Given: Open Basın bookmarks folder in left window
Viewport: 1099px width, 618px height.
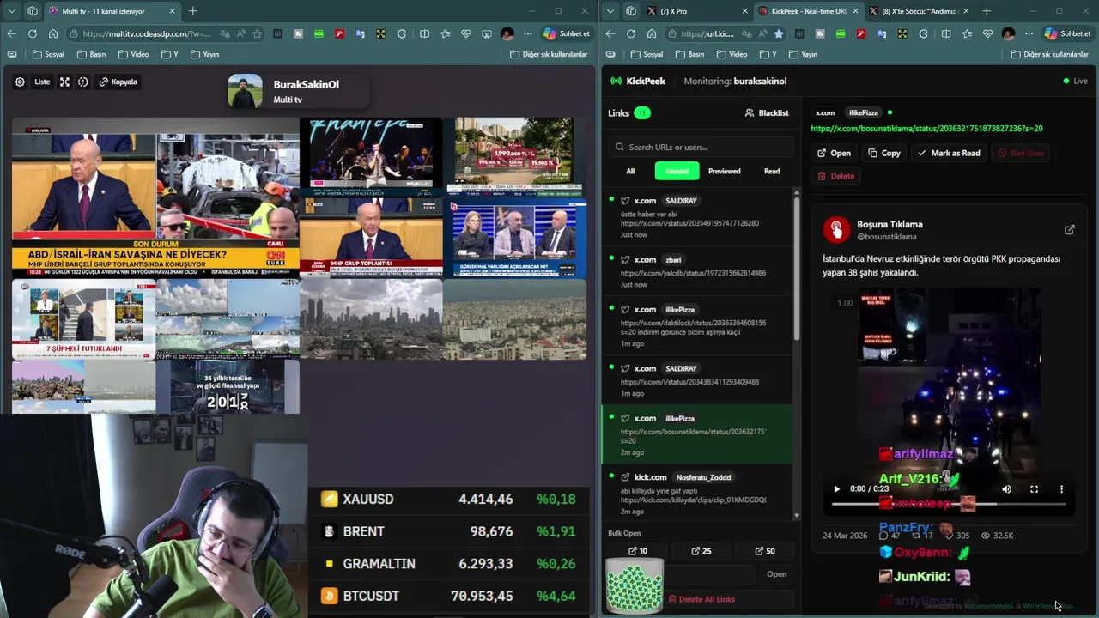Looking at the screenshot, I should 91,54.
